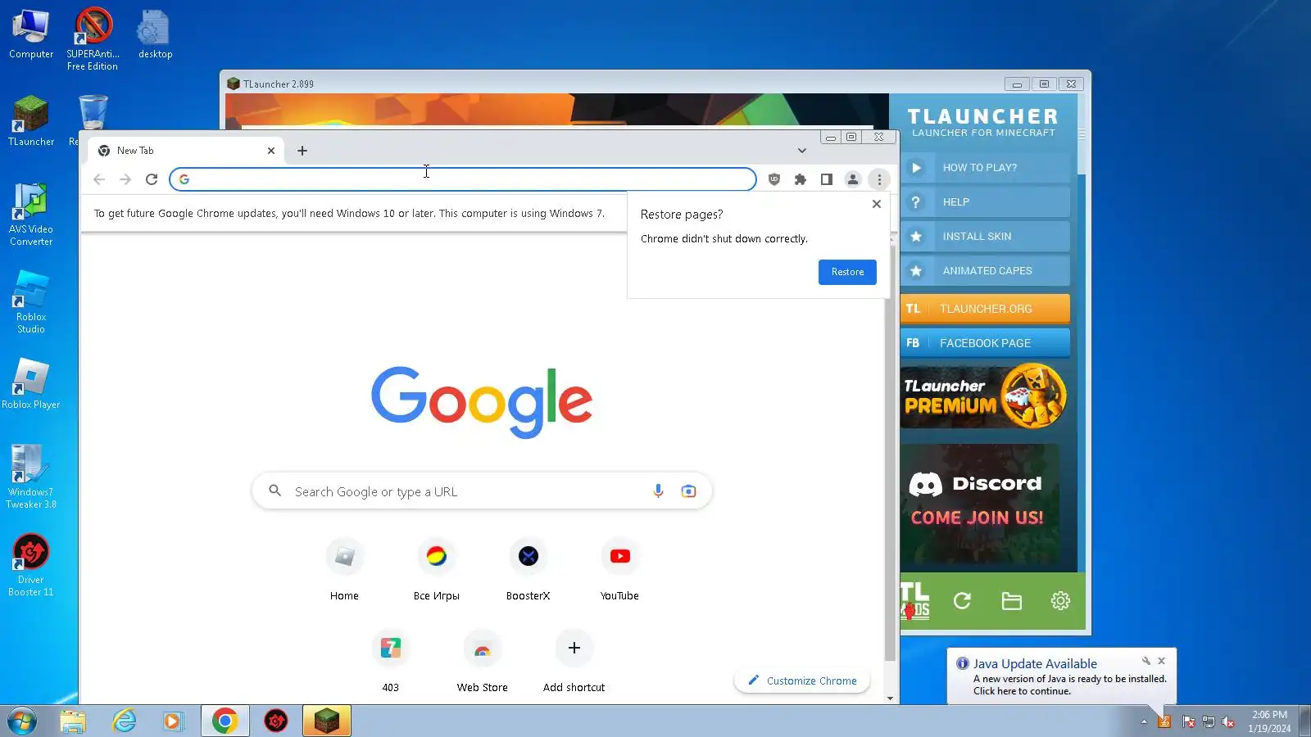Viewport: 1311px width, 737px height.
Task: Click the Java notification wrench options icon
Action: point(1146,661)
